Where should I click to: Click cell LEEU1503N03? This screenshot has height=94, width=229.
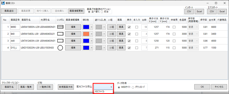click(x=47, y=48)
